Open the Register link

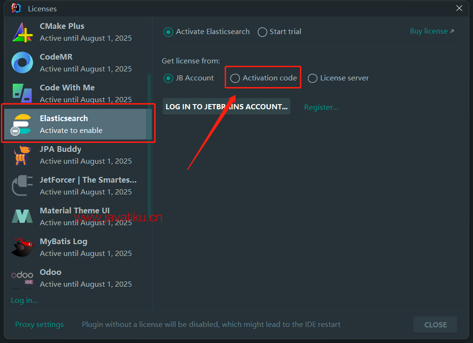click(x=321, y=107)
